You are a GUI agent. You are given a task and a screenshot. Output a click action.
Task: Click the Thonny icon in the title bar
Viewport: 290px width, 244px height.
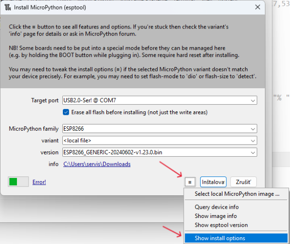pyautogui.click(x=8, y=7)
